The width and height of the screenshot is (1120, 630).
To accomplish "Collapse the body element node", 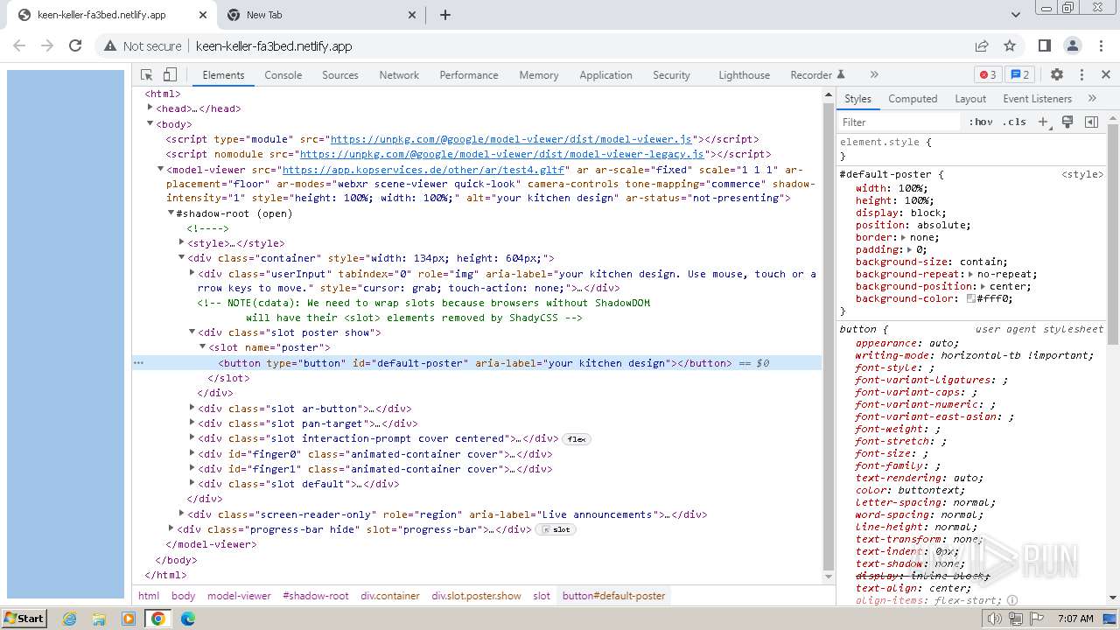I will (150, 123).
